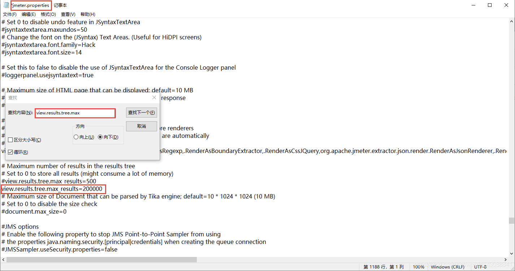This screenshot has width=515, height=271.
Task: Close the Notepad window
Action: click(x=506, y=5)
